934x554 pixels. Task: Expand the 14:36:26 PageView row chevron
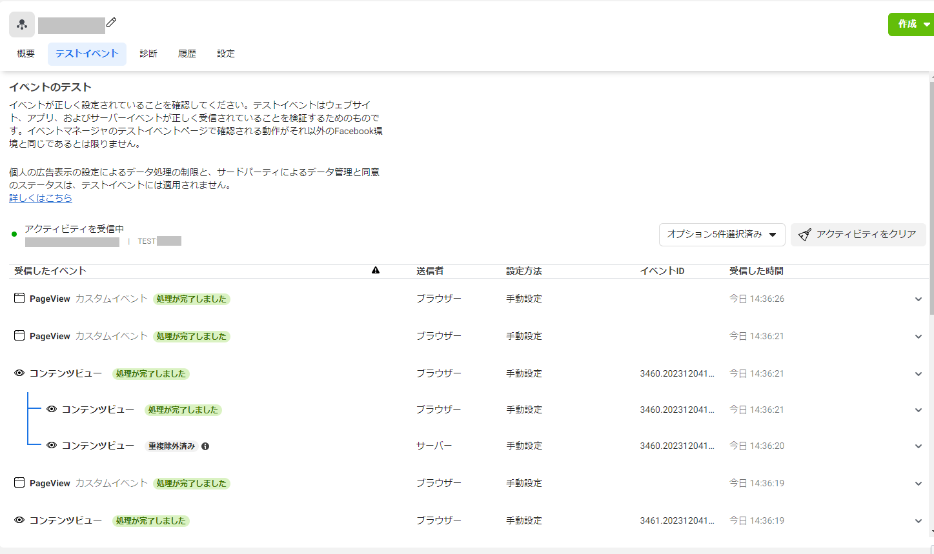[x=918, y=299]
